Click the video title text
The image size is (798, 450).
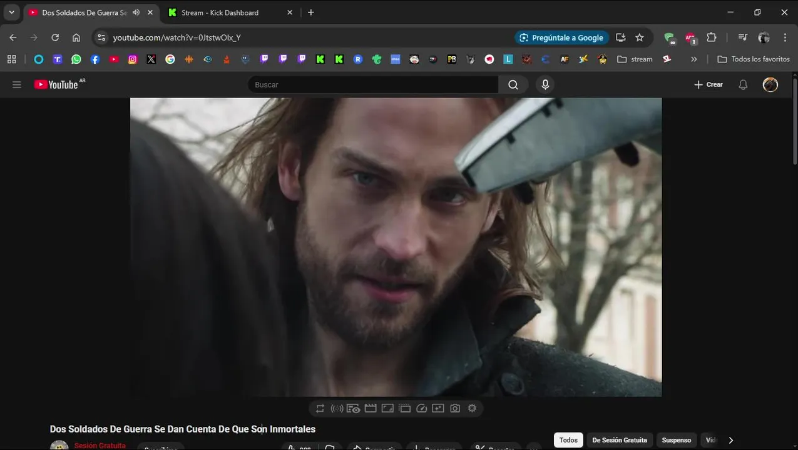tap(183, 429)
